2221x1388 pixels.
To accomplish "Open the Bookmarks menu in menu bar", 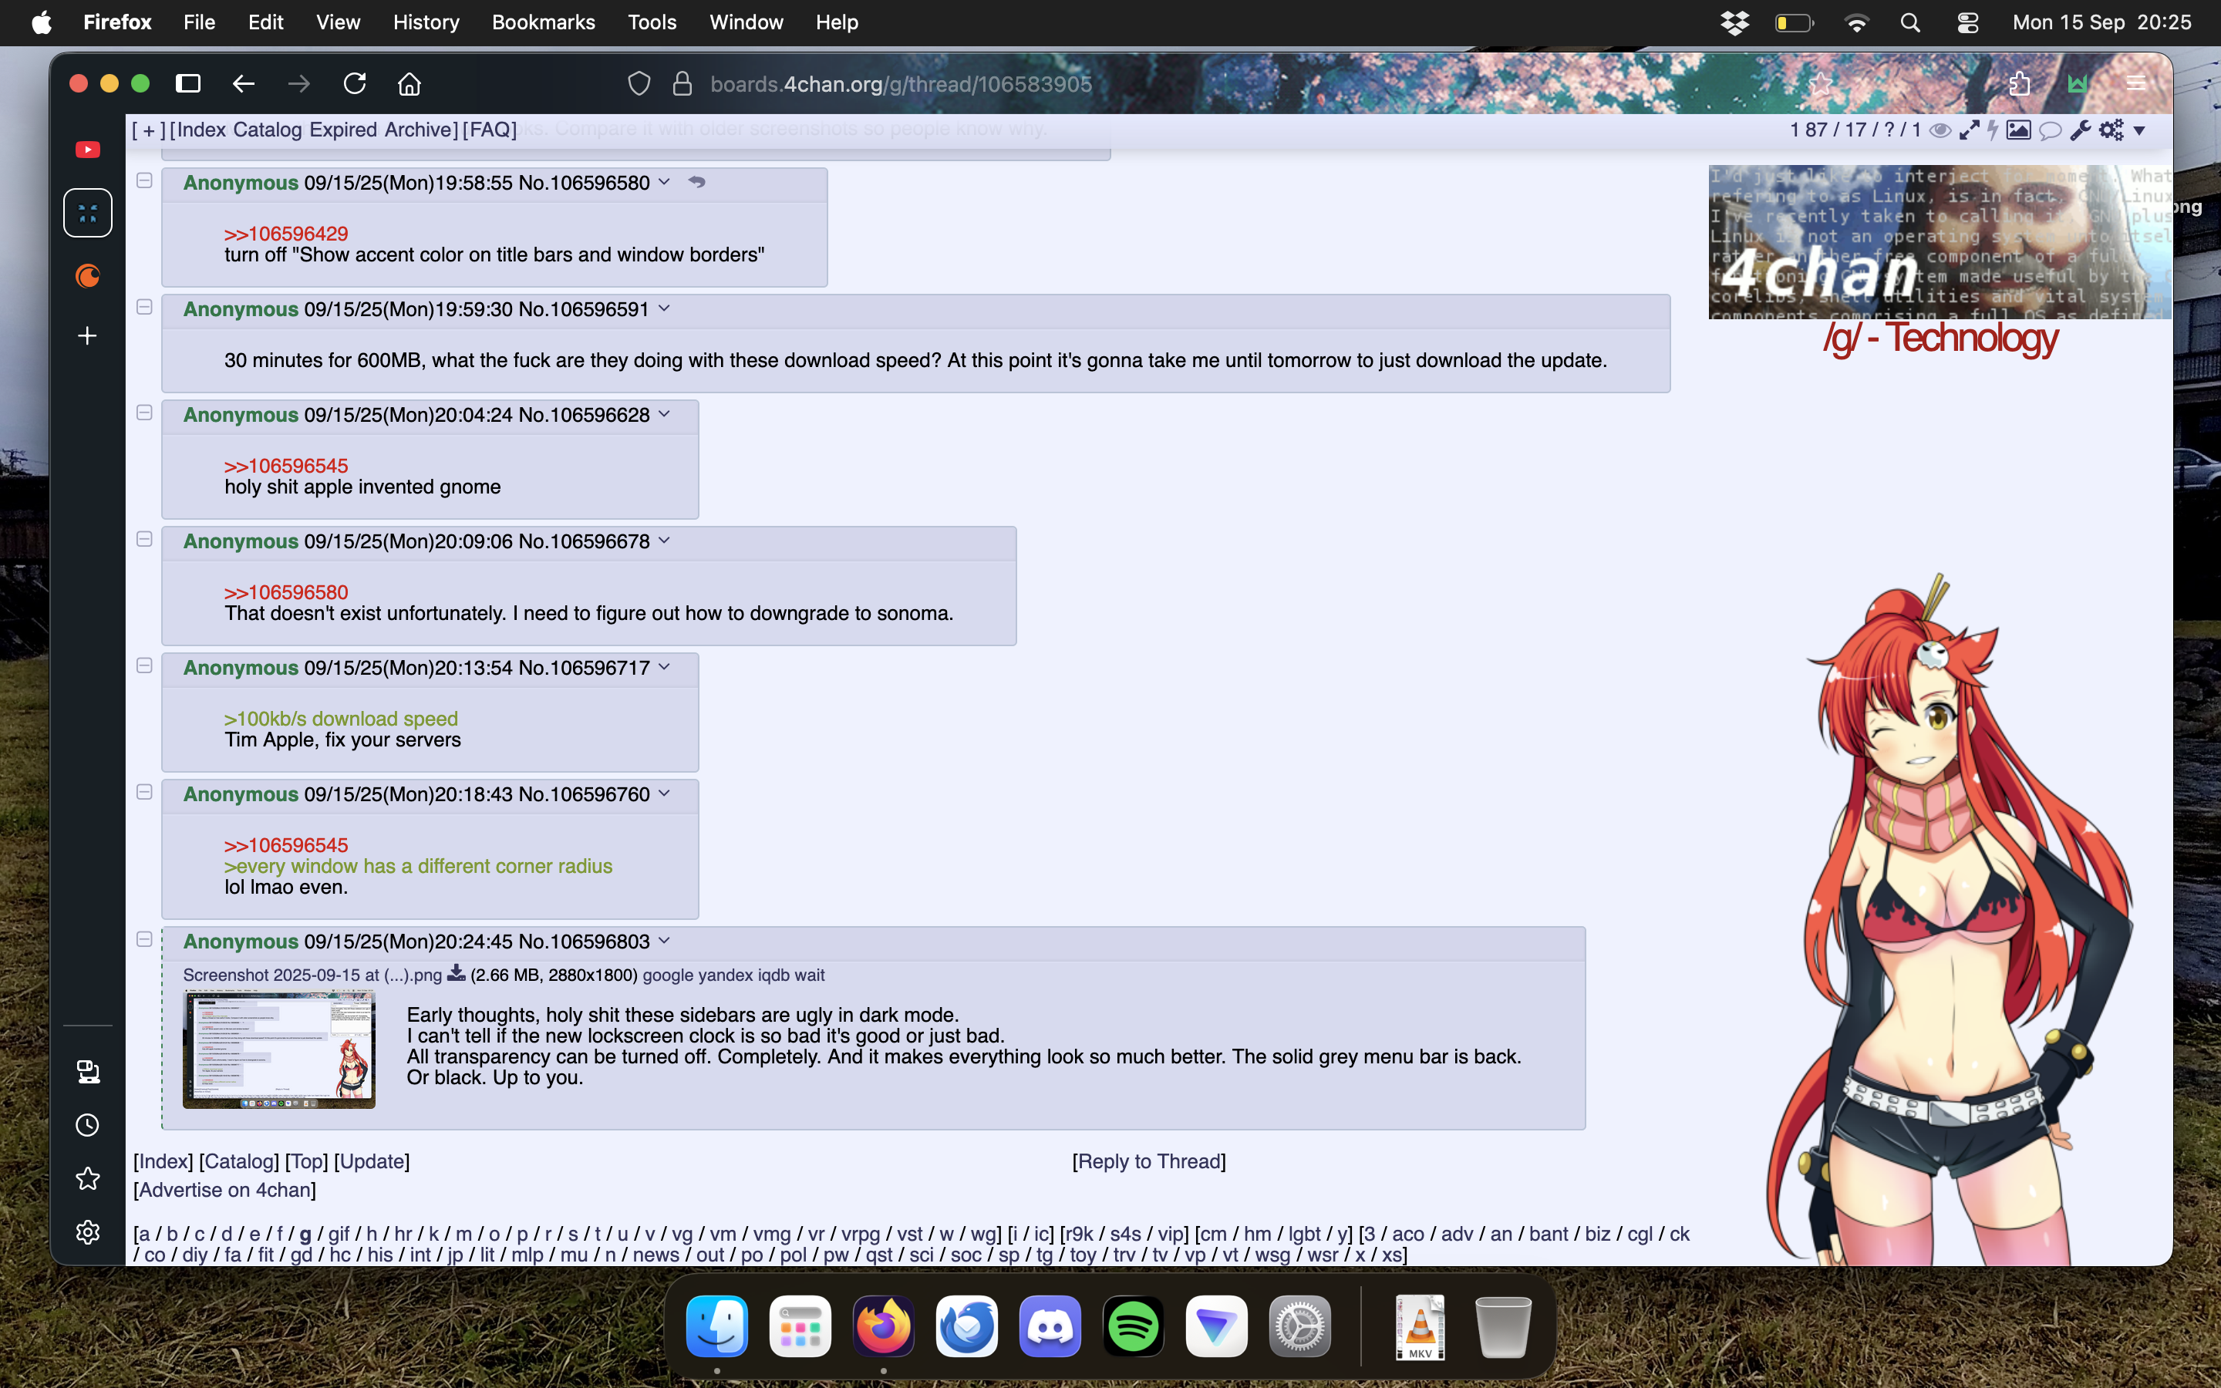I will 544,22.
